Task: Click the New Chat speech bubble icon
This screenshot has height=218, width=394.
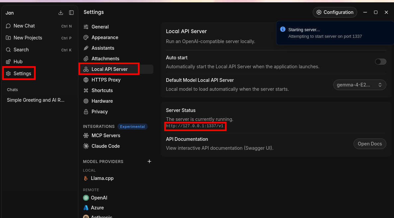Action: 8,26
